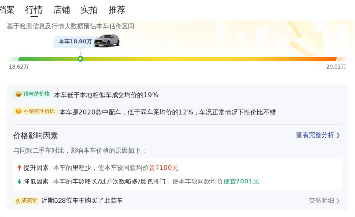Screen dimensions: 355x217
Task: Click the 很棒的价格 smiley face icon
Action: 19,94
